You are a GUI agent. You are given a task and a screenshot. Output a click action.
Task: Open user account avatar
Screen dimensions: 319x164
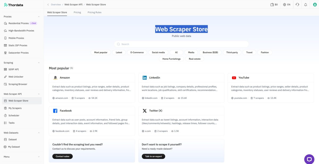[x=314, y=5]
